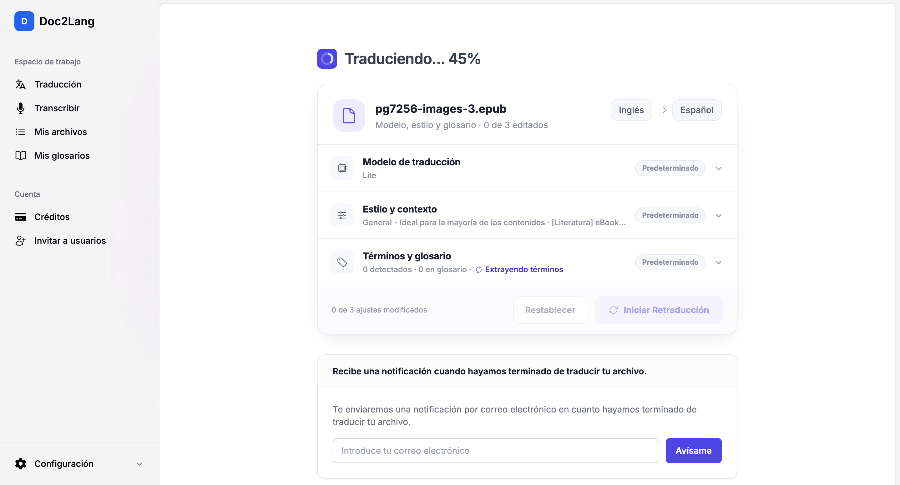
Task: Click the 'Lite' model value text
Action: coord(369,175)
